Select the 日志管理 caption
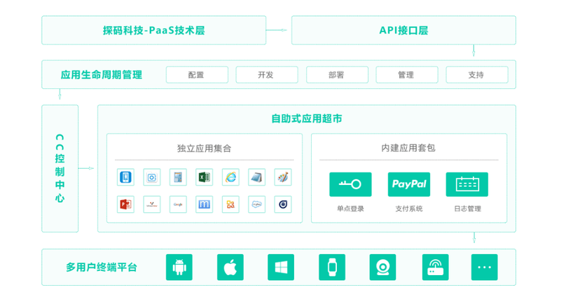 pyautogui.click(x=467, y=209)
